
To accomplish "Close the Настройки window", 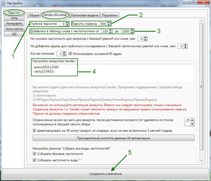I will pos(204,2).
